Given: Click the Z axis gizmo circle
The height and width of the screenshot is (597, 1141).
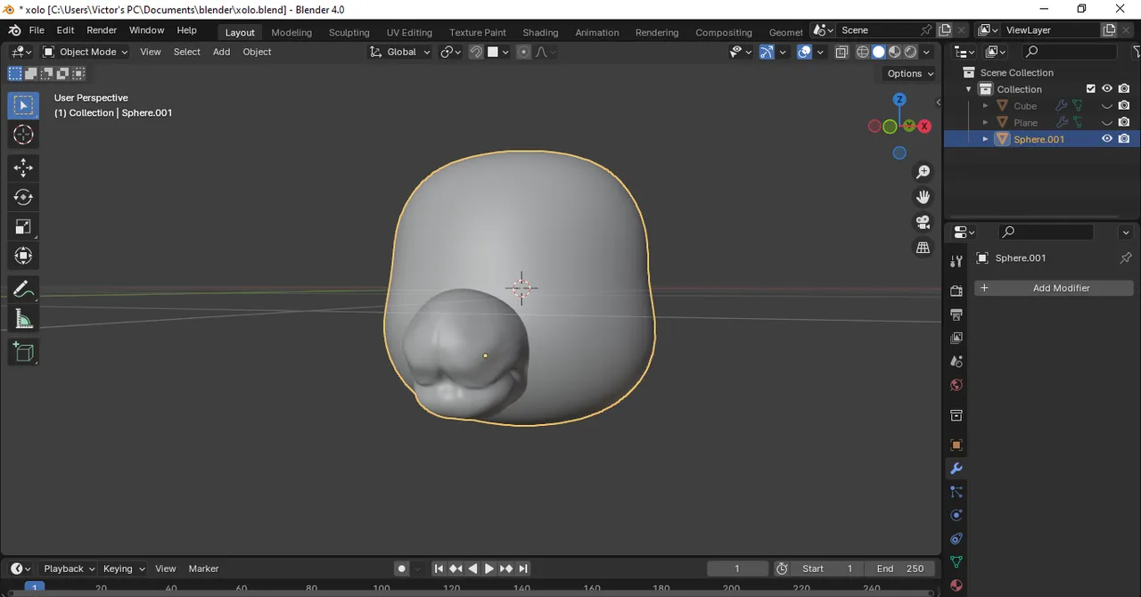Looking at the screenshot, I should coord(899,100).
